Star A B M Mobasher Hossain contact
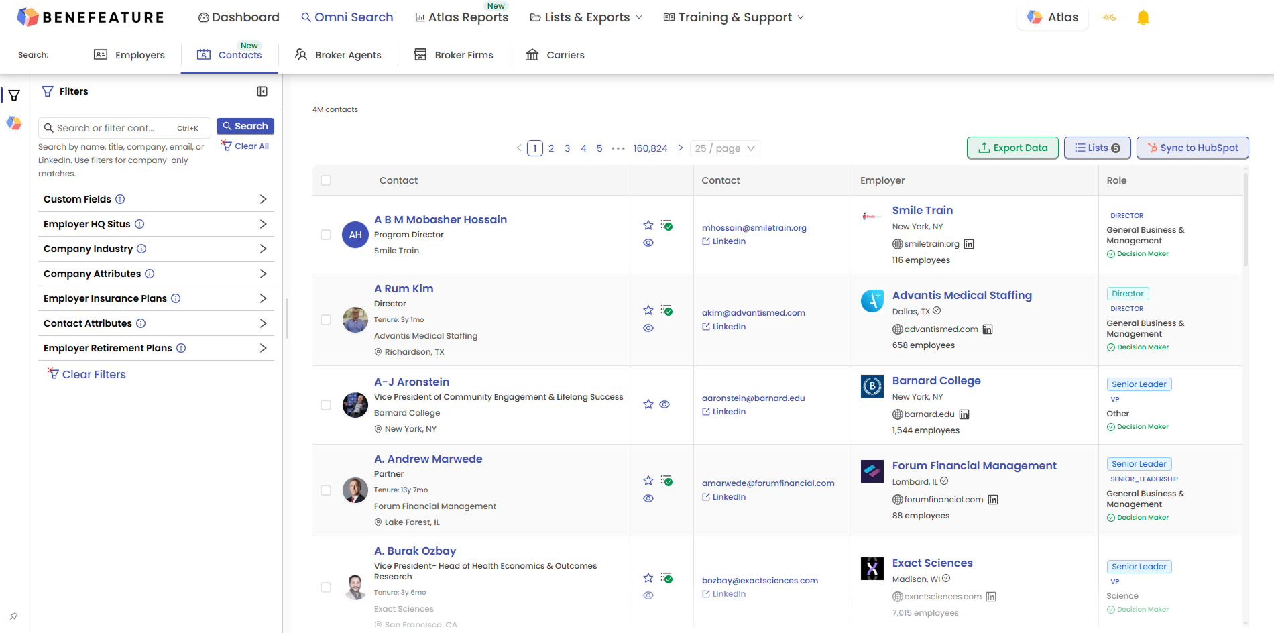The image size is (1276, 633). click(x=648, y=225)
